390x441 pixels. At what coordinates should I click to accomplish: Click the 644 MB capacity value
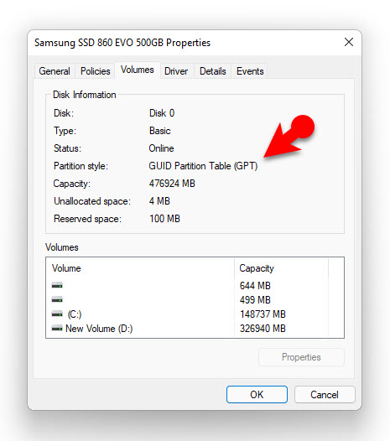click(x=255, y=286)
